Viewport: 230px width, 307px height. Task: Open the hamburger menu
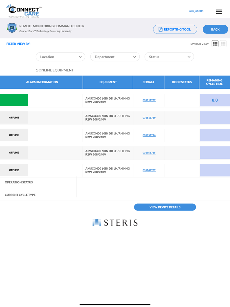pyautogui.click(x=219, y=12)
